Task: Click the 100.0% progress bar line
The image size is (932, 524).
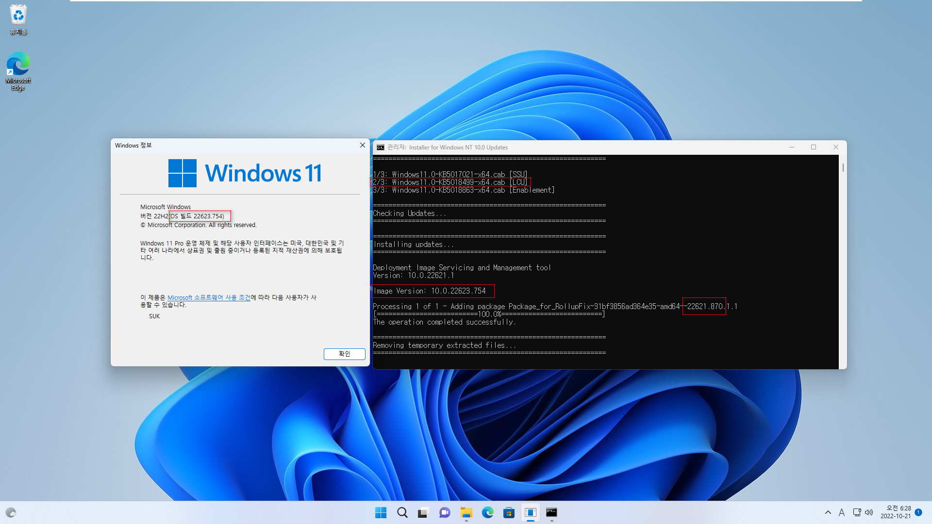Action: [x=489, y=314]
